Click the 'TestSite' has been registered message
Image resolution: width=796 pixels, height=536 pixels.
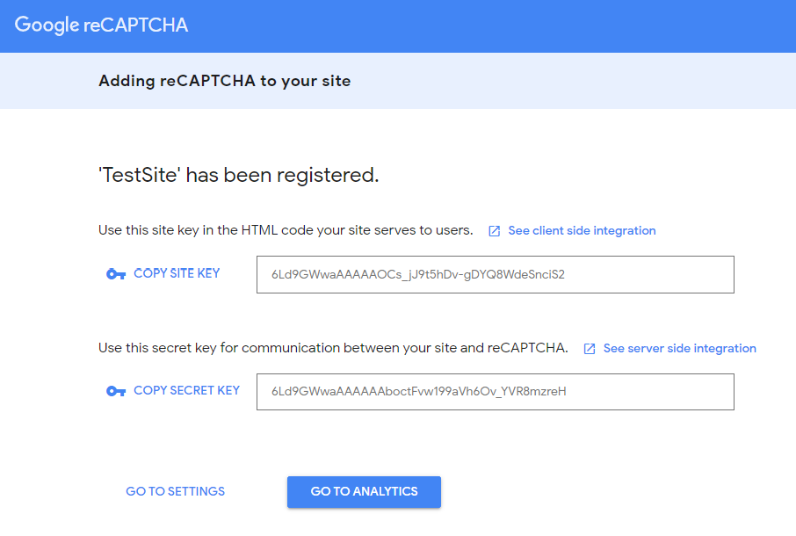[x=239, y=175]
